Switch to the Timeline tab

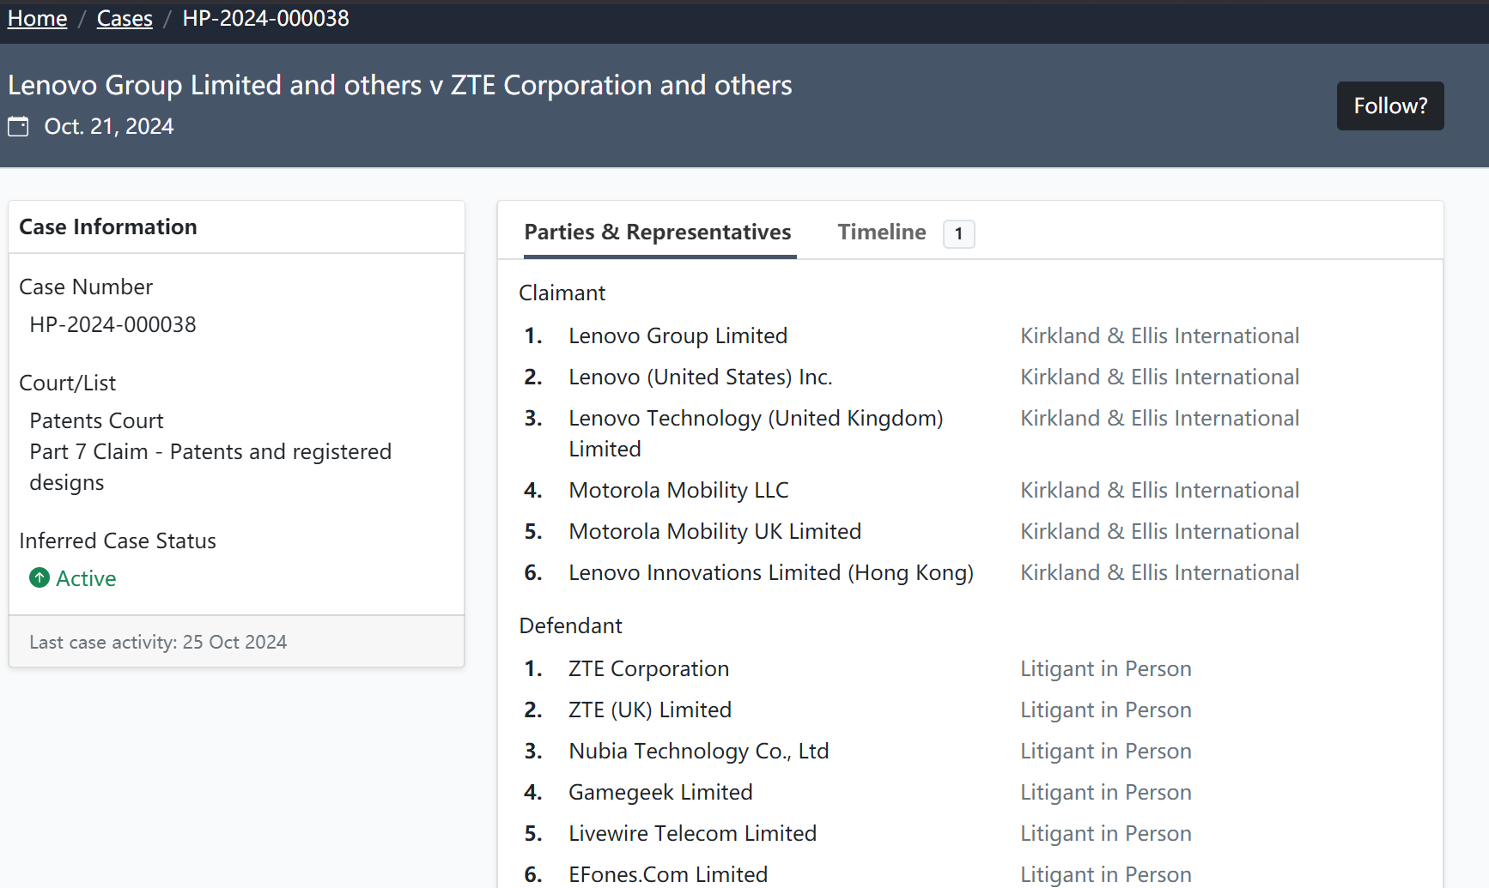coord(881,233)
